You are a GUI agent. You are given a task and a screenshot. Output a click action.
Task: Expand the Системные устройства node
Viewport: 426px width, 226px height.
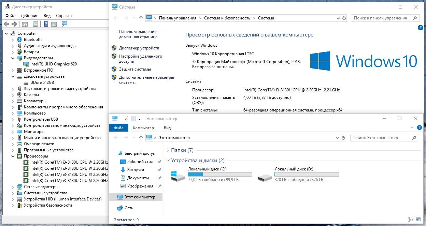click(13, 193)
